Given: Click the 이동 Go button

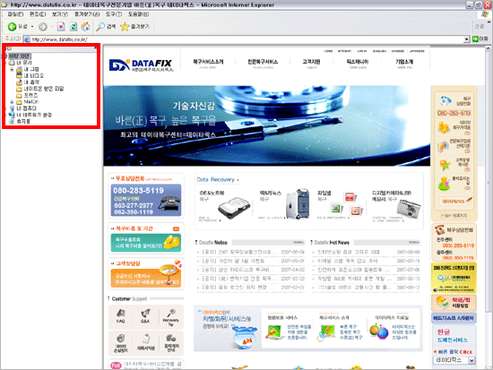Looking at the screenshot, I should coord(480,39).
